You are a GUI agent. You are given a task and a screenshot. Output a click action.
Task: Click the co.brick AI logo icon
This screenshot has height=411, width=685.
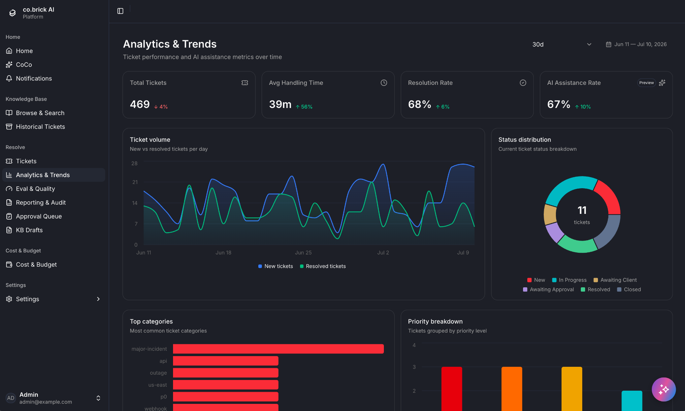coord(12,13)
